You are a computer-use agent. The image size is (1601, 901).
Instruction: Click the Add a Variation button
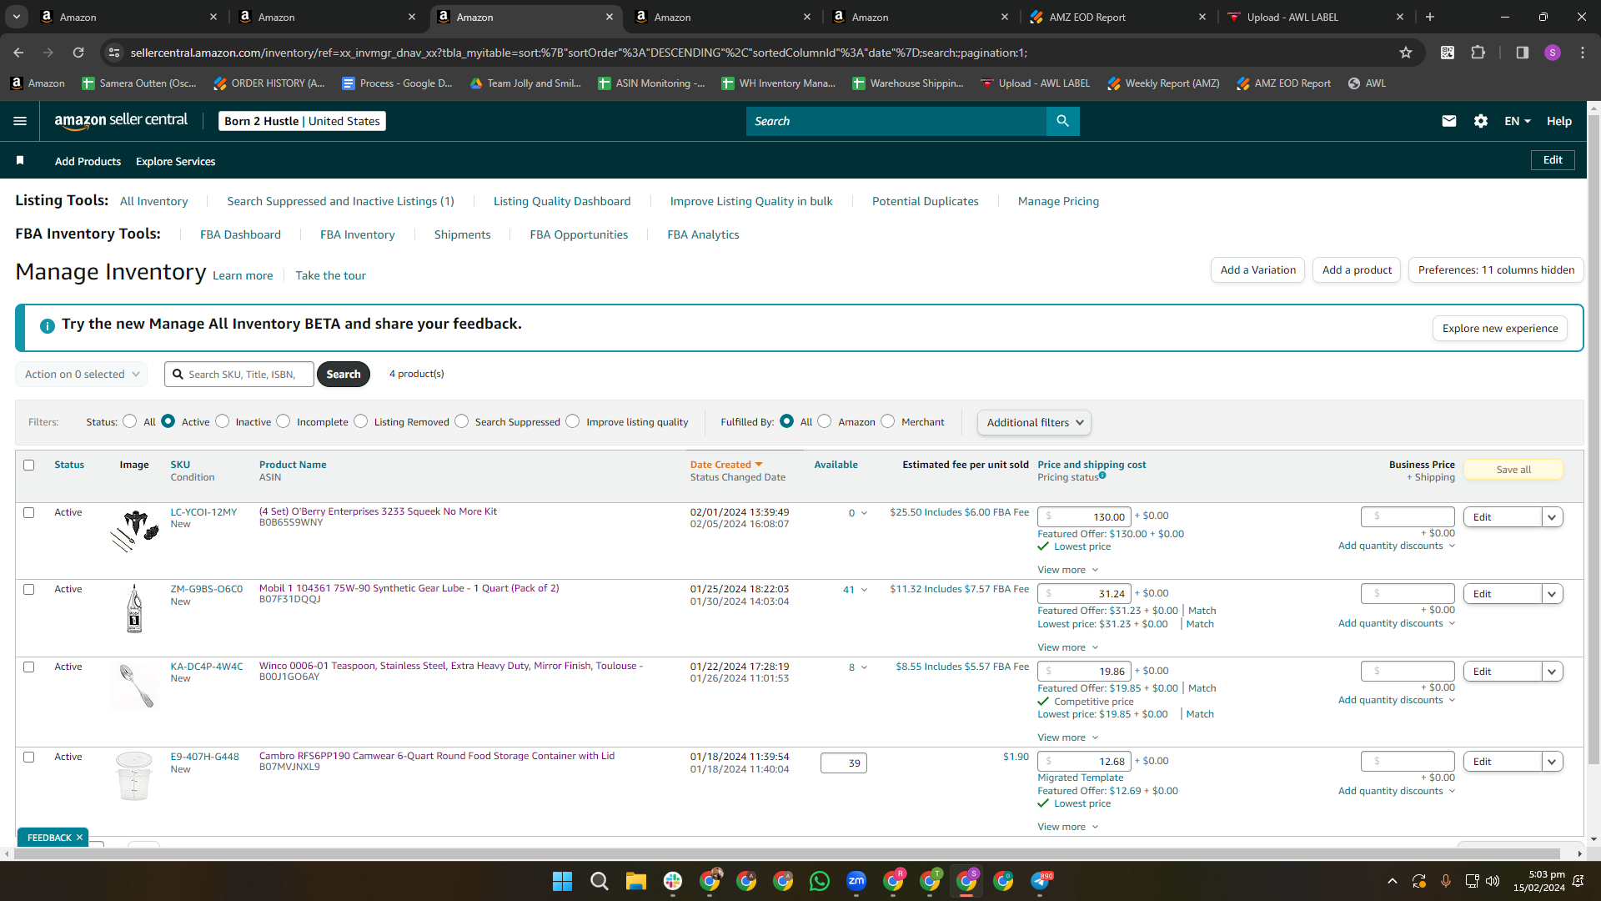coord(1257,269)
